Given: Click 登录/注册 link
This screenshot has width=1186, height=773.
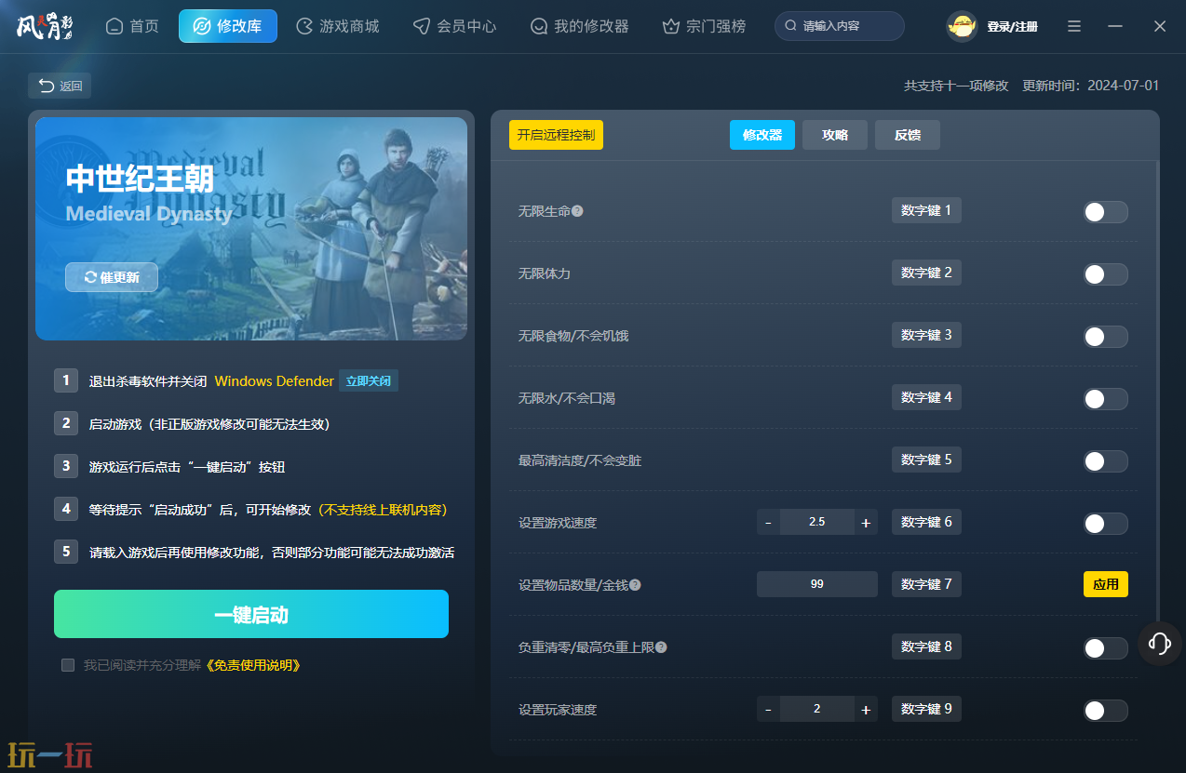Looking at the screenshot, I should [x=1013, y=27].
